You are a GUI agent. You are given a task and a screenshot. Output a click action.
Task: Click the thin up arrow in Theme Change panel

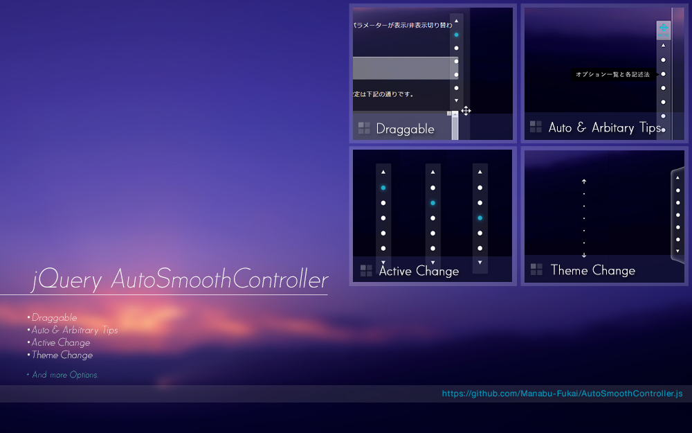tap(584, 181)
